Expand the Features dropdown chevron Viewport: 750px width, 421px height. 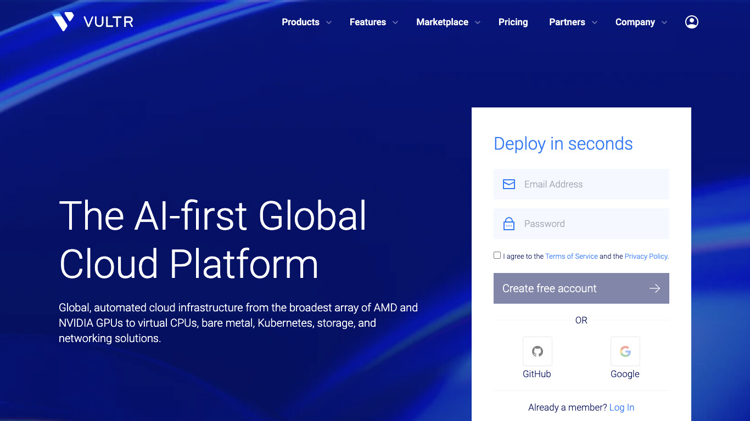point(395,22)
